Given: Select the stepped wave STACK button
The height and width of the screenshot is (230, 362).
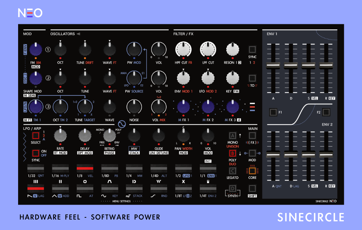Looking at the screenshot, I should pos(134,188).
